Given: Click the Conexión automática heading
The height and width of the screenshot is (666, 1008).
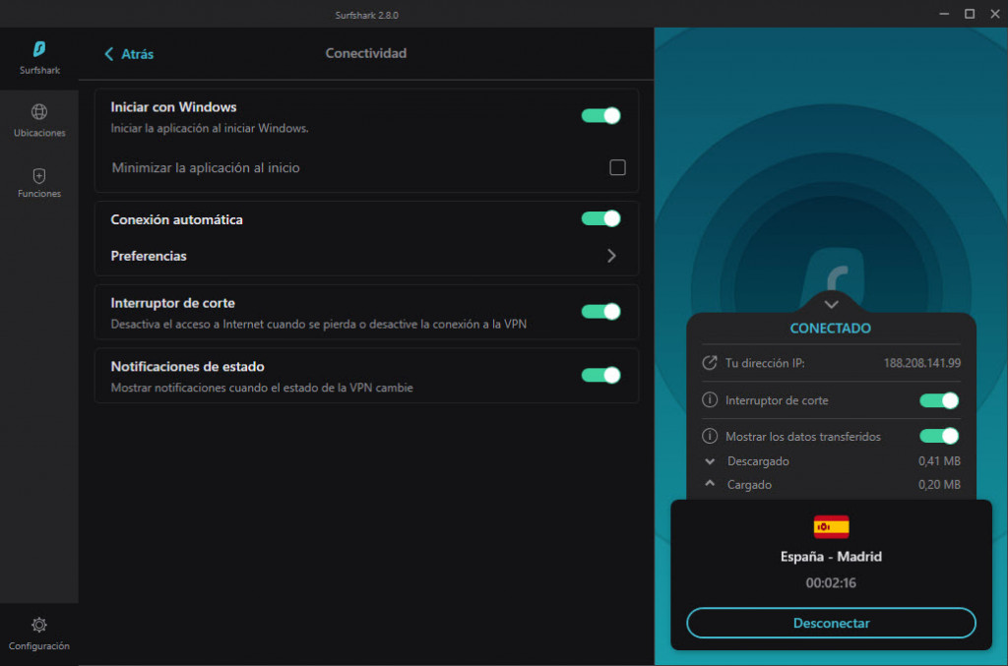Looking at the screenshot, I should [177, 219].
